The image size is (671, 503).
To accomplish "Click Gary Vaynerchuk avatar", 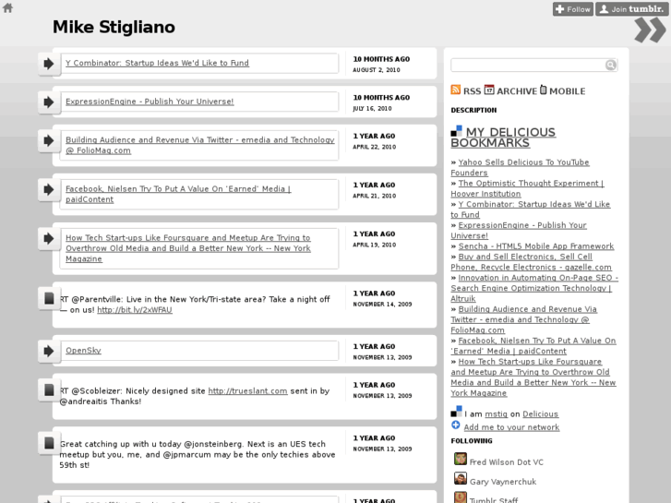I will pyautogui.click(x=461, y=479).
